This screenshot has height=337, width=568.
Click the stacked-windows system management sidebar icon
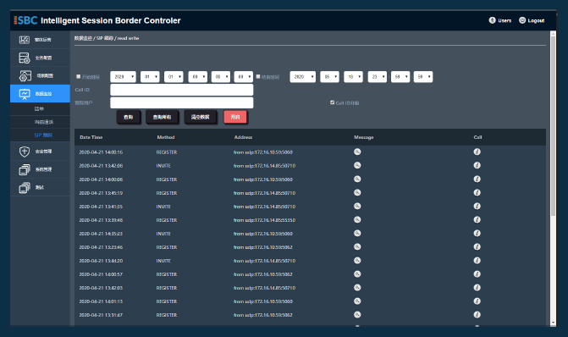coord(25,169)
